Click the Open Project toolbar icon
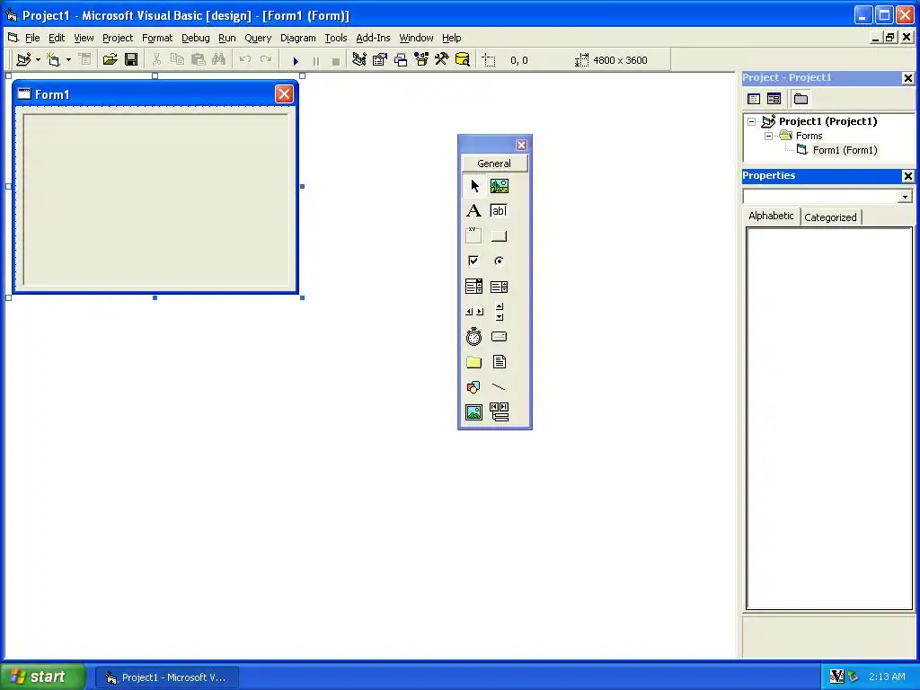 (110, 59)
